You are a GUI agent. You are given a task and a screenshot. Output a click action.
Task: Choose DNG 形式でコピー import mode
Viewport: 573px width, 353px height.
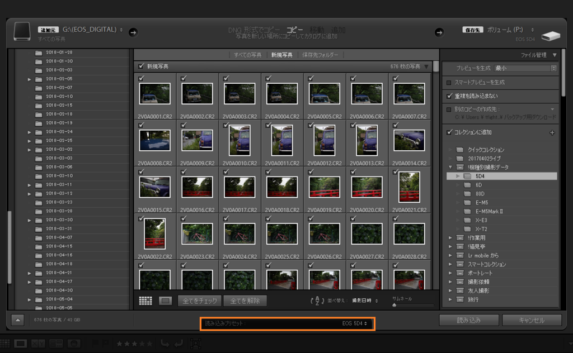[254, 30]
